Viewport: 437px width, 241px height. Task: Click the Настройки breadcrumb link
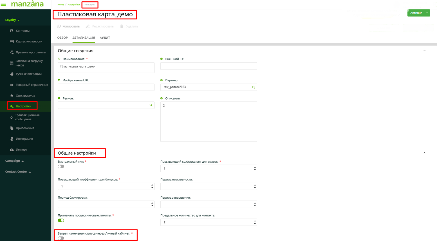(x=73, y=5)
